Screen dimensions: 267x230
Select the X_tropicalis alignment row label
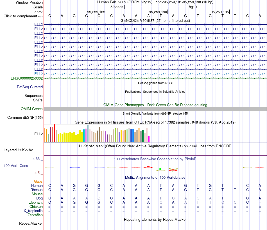pos(33,211)
